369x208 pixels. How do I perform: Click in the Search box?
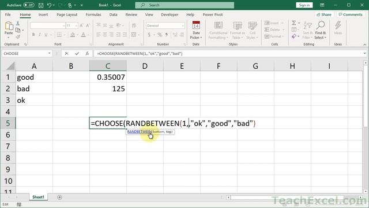click(184, 5)
